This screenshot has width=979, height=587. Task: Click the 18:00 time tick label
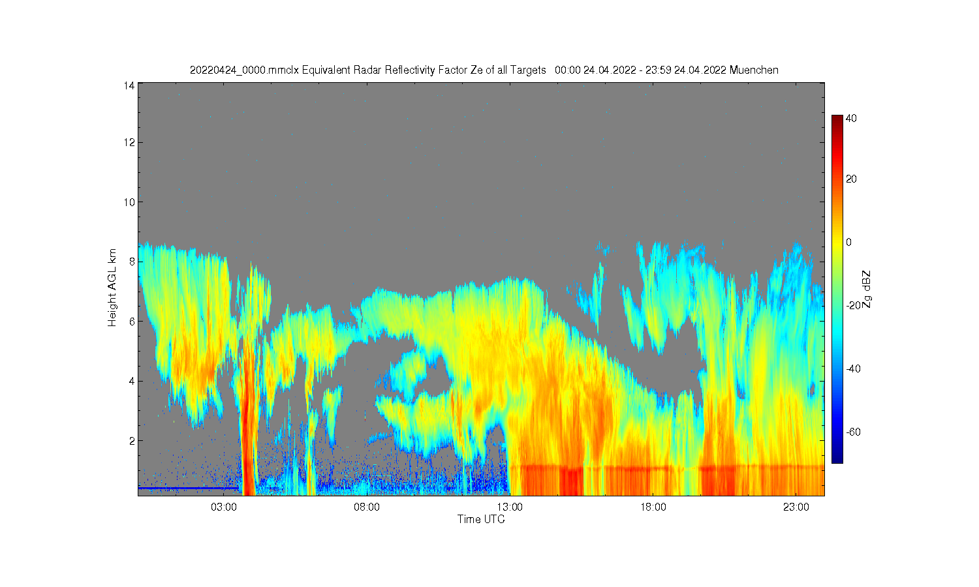[x=653, y=507]
